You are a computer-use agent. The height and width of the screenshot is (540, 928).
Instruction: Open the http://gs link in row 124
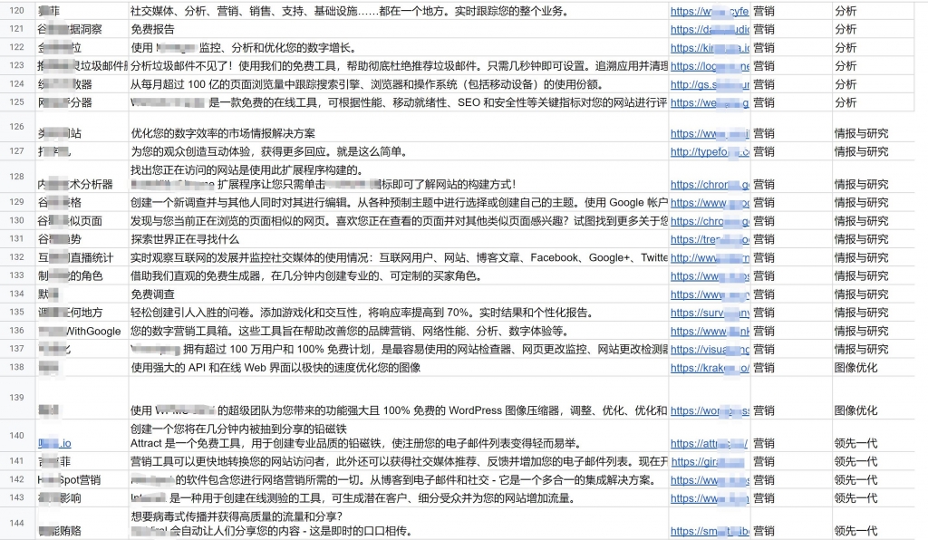pyautogui.click(x=710, y=84)
